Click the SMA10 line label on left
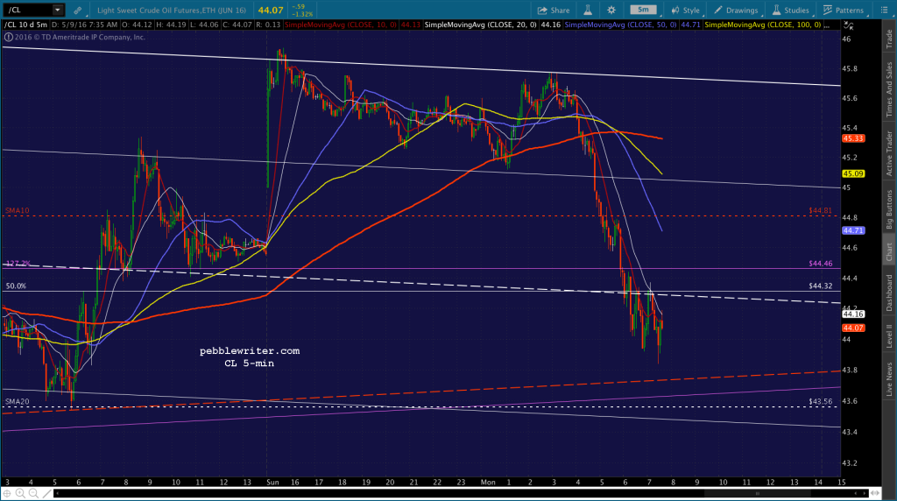 (x=18, y=210)
